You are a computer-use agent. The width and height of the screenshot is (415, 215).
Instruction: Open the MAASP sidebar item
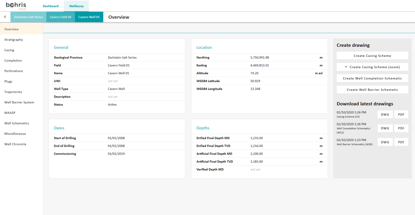[10, 113]
